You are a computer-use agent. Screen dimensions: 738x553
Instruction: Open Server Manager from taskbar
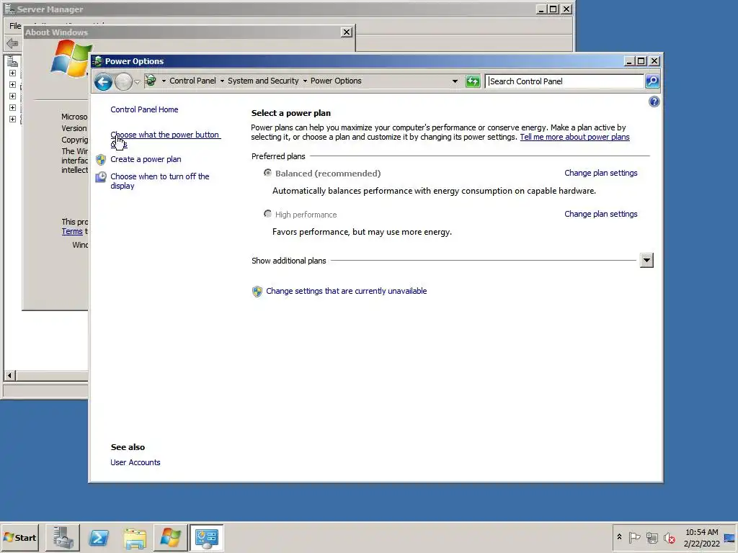63,537
